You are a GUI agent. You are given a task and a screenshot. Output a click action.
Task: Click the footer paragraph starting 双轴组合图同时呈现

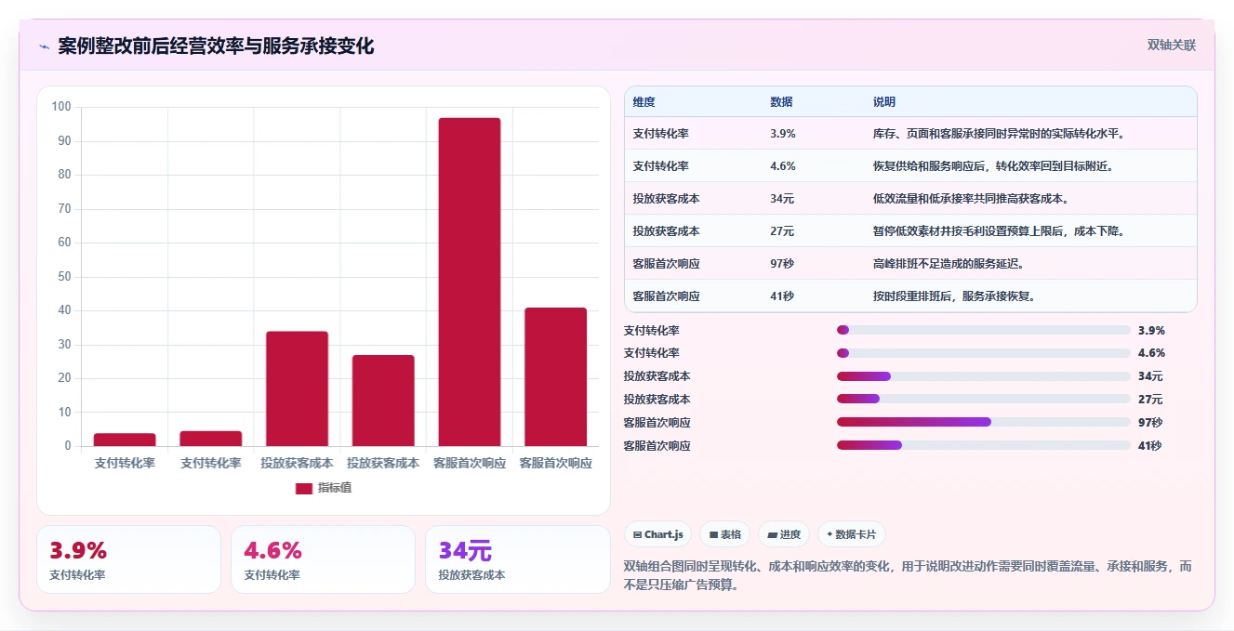(x=908, y=575)
